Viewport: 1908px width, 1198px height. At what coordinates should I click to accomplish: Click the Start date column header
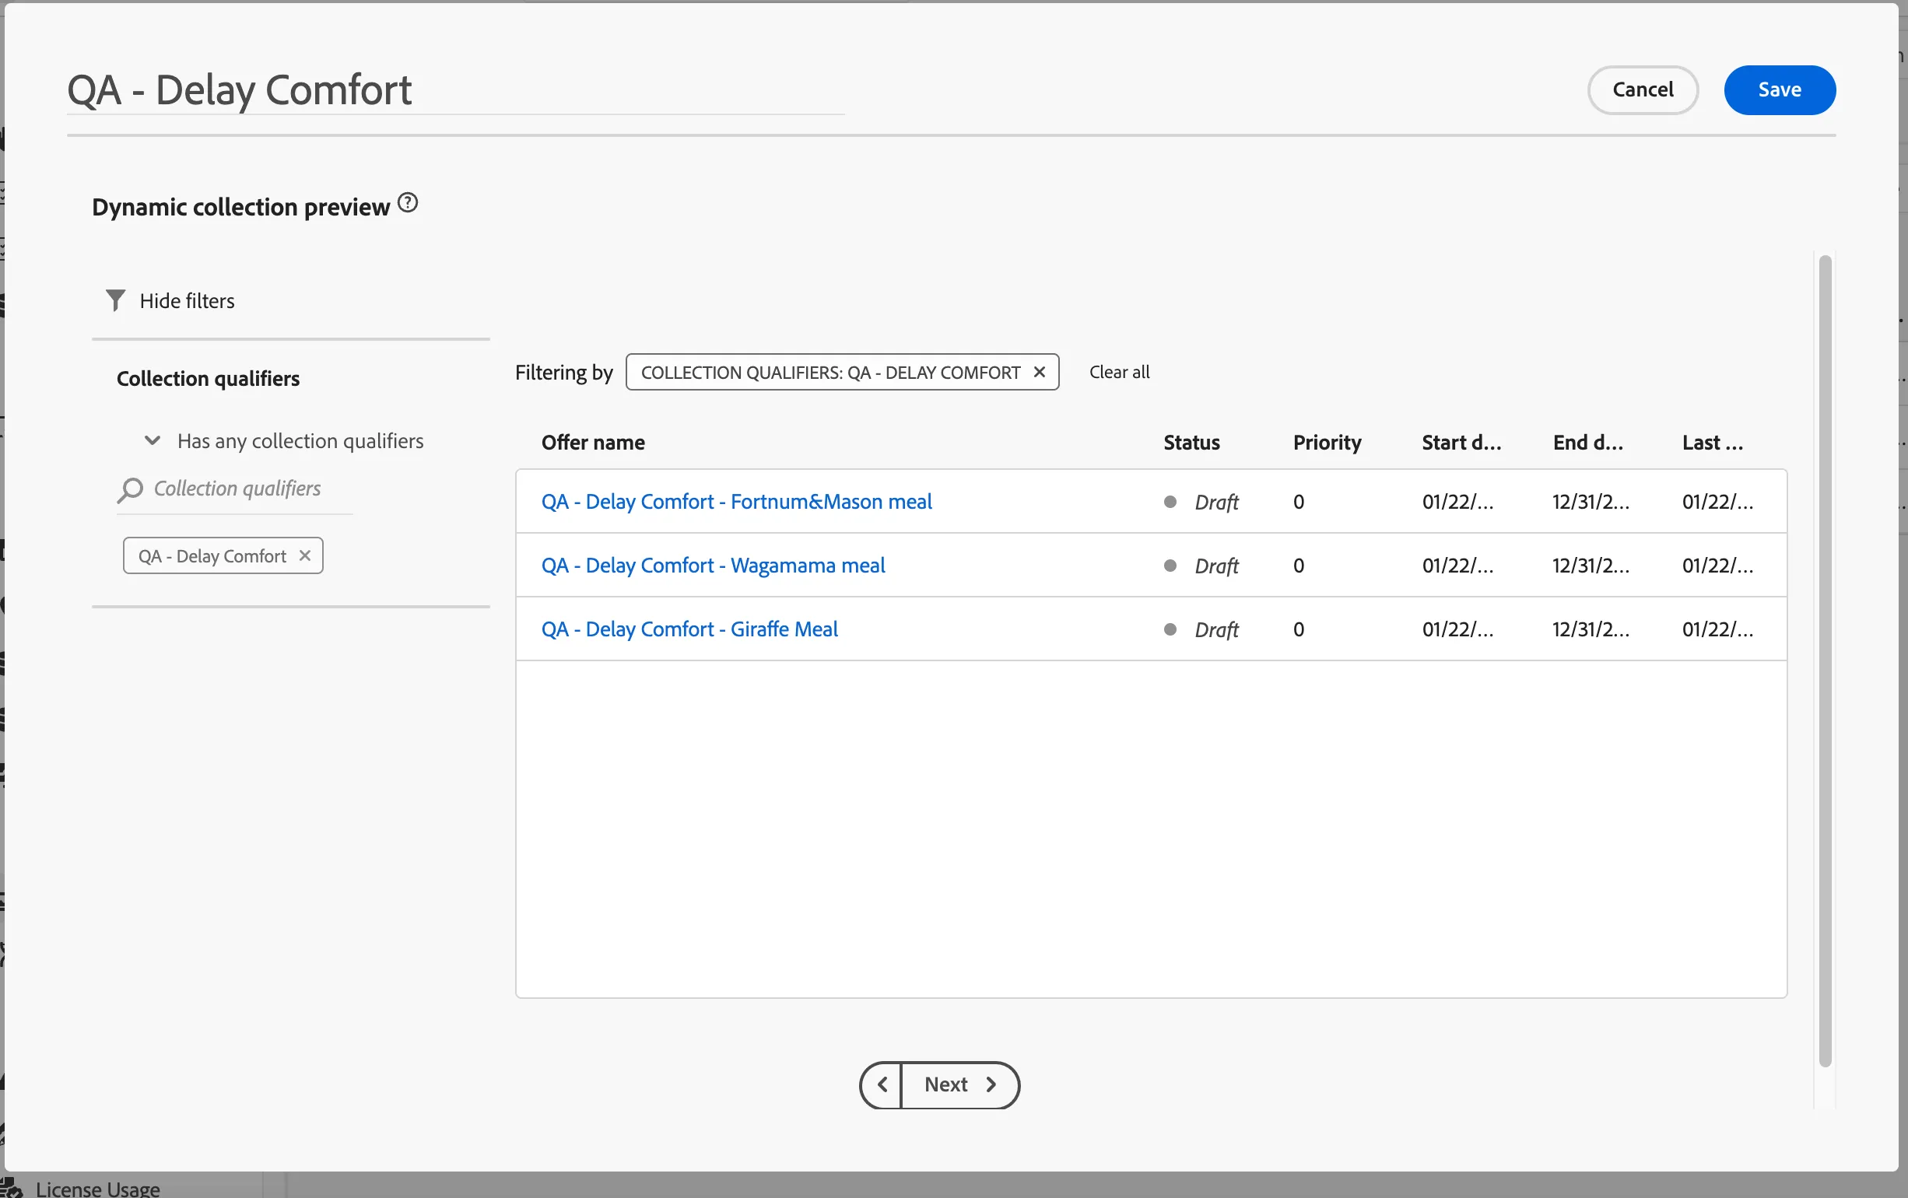pos(1461,442)
